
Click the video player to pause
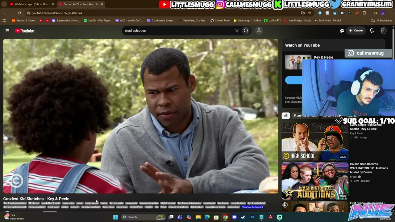(141, 116)
